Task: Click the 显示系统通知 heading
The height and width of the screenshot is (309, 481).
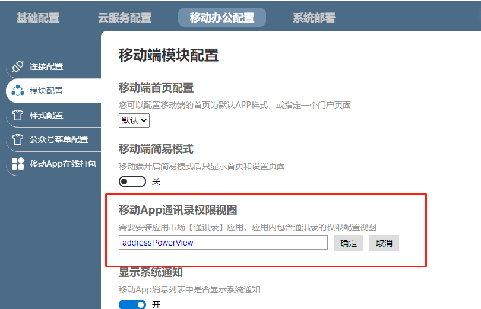Action: pyautogui.click(x=151, y=272)
